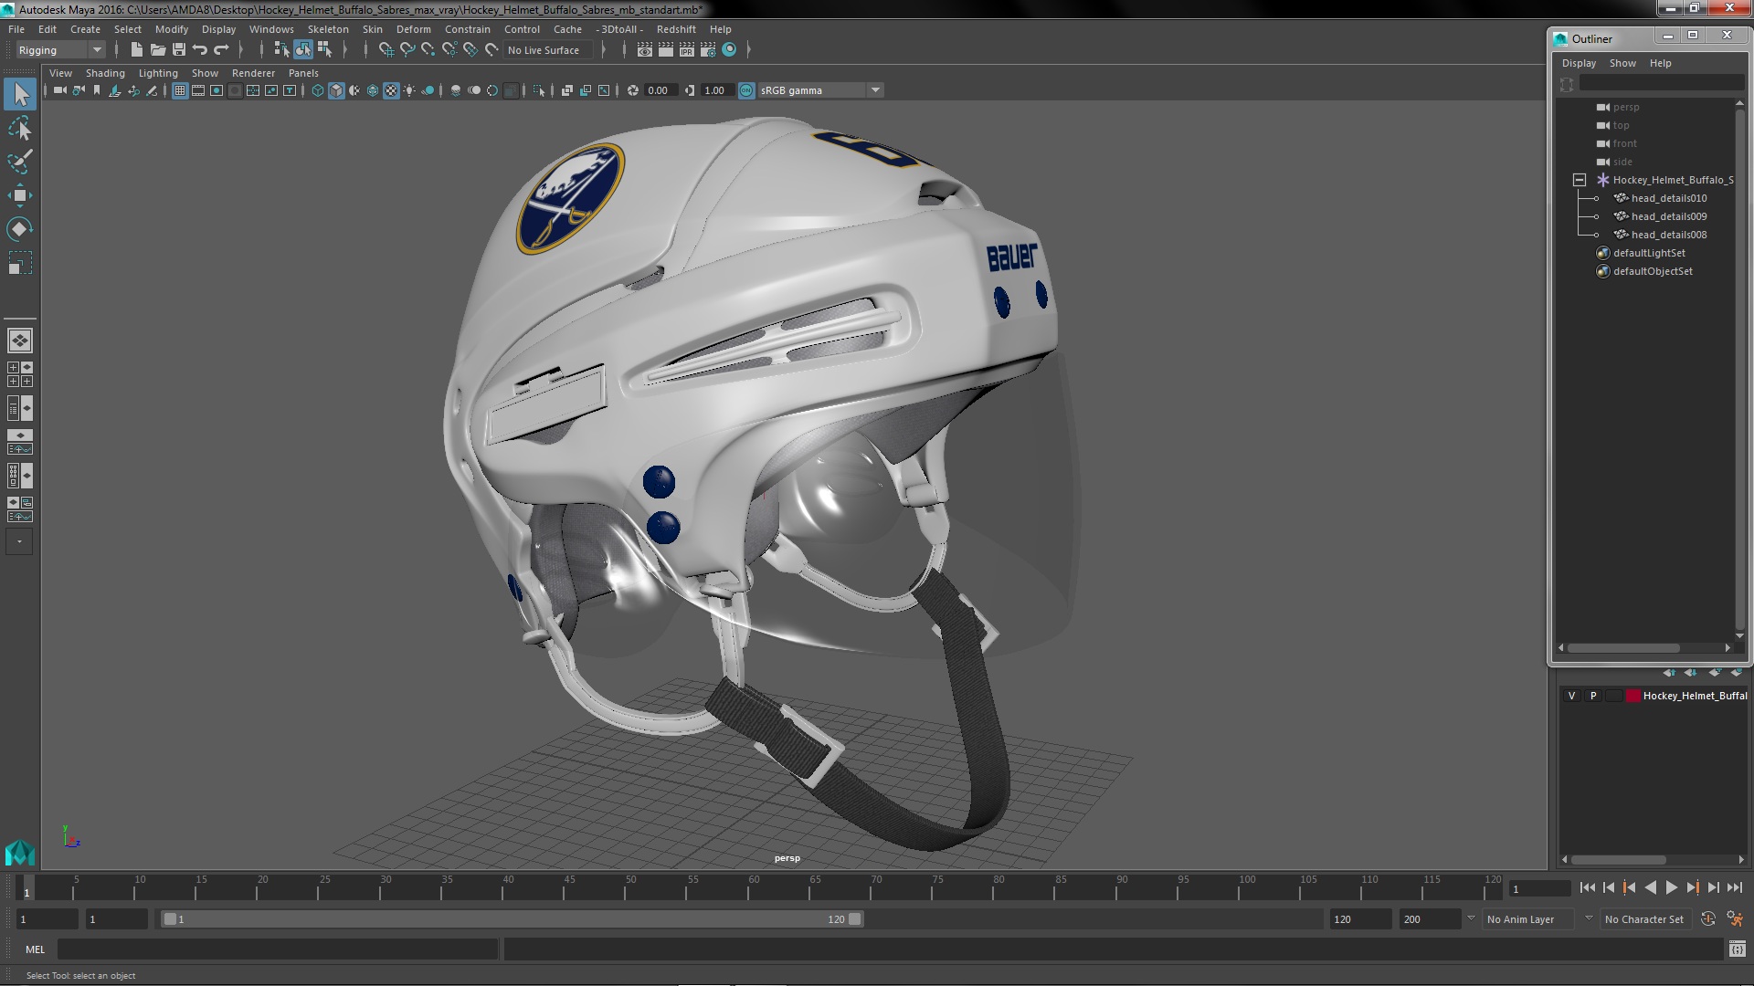Click the Outliner search field
This screenshot has width=1754, height=986.
[x=1661, y=84]
